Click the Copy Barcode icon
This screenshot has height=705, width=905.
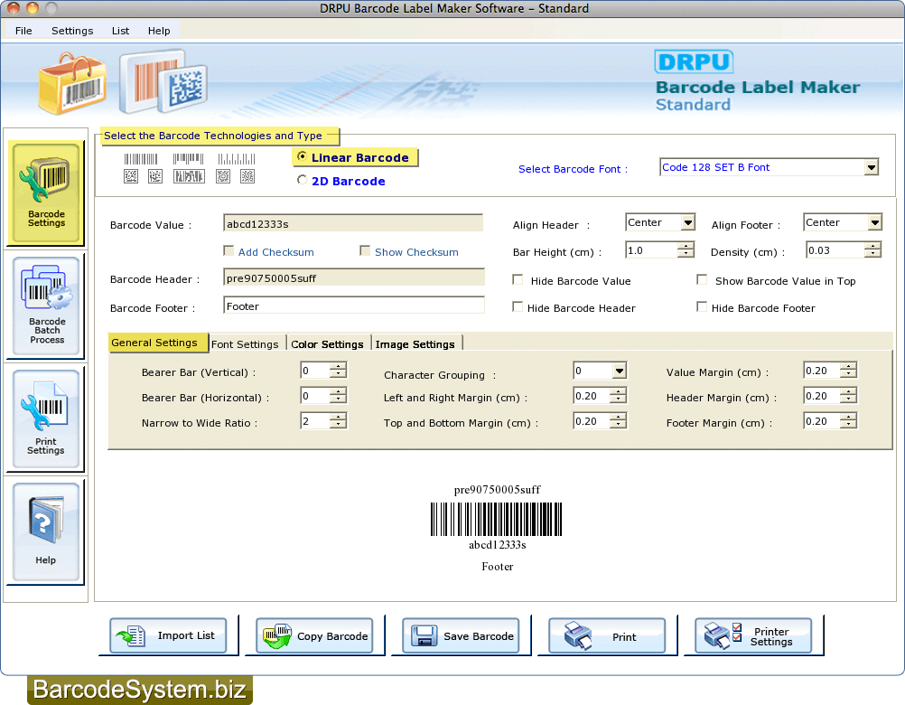click(x=277, y=635)
